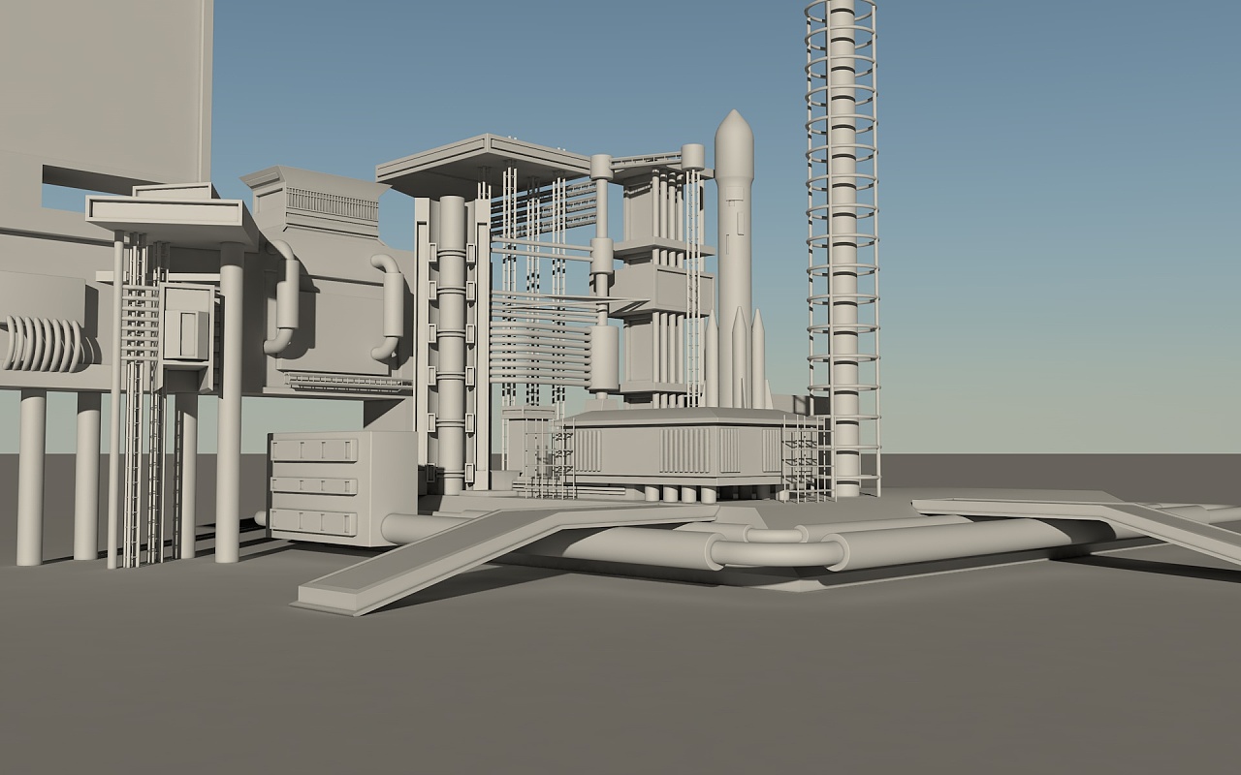Click the scaffolding at the launch pad's right
The width and height of the screenshot is (1241, 775).
[807, 458]
